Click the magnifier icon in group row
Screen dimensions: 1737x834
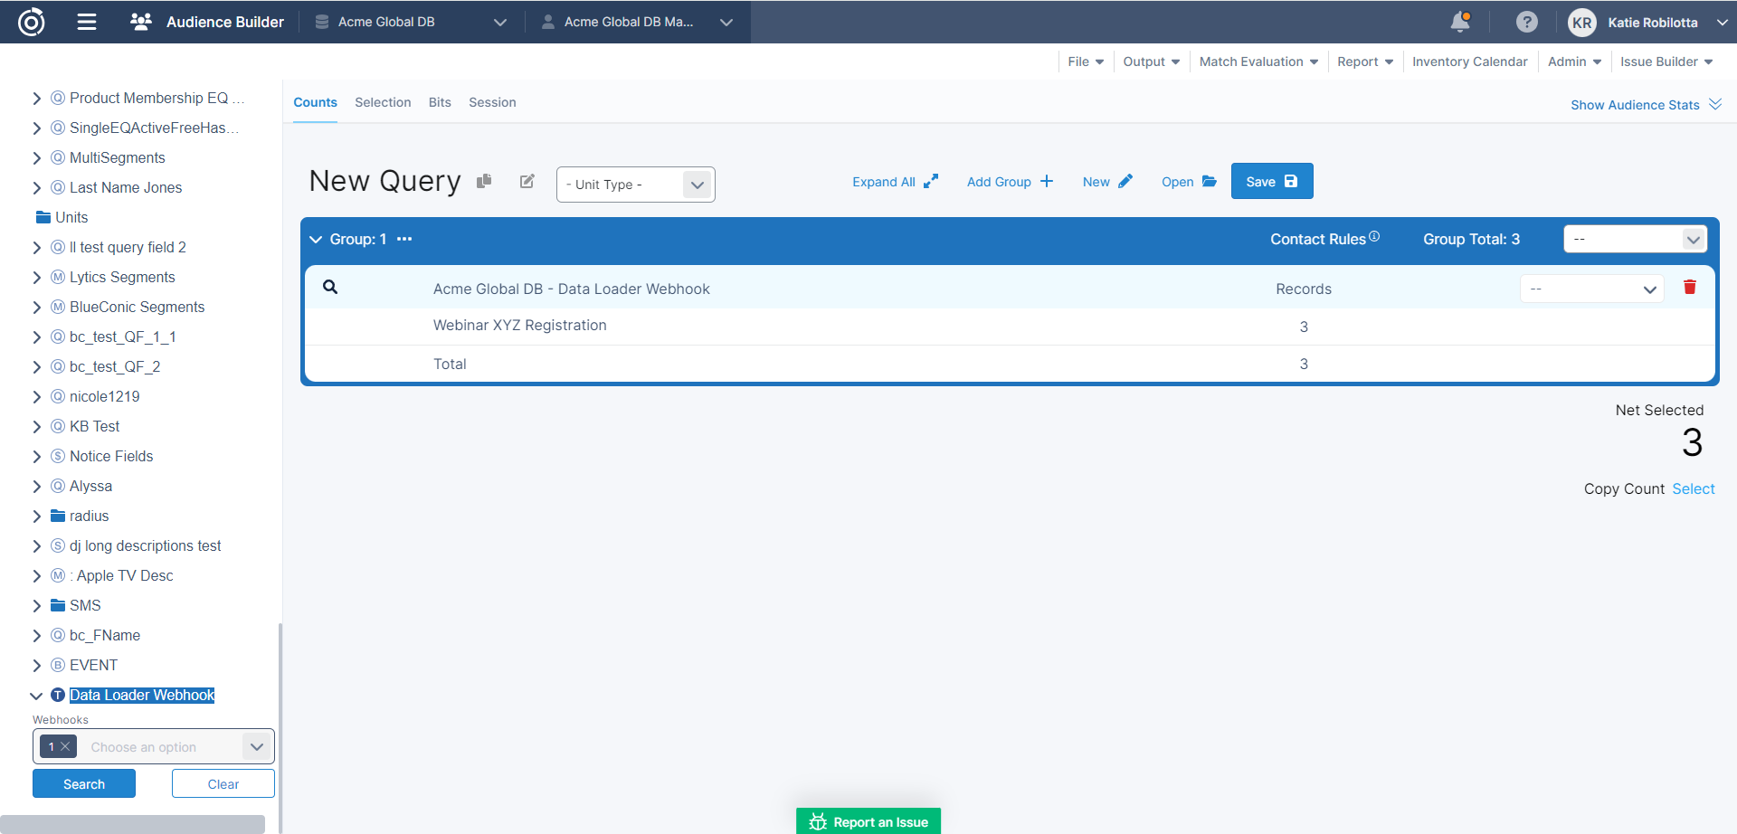pos(330,287)
